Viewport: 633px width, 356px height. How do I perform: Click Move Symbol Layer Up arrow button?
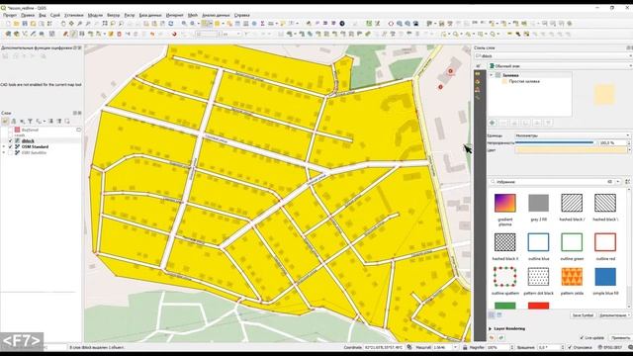pyautogui.click(x=537, y=123)
